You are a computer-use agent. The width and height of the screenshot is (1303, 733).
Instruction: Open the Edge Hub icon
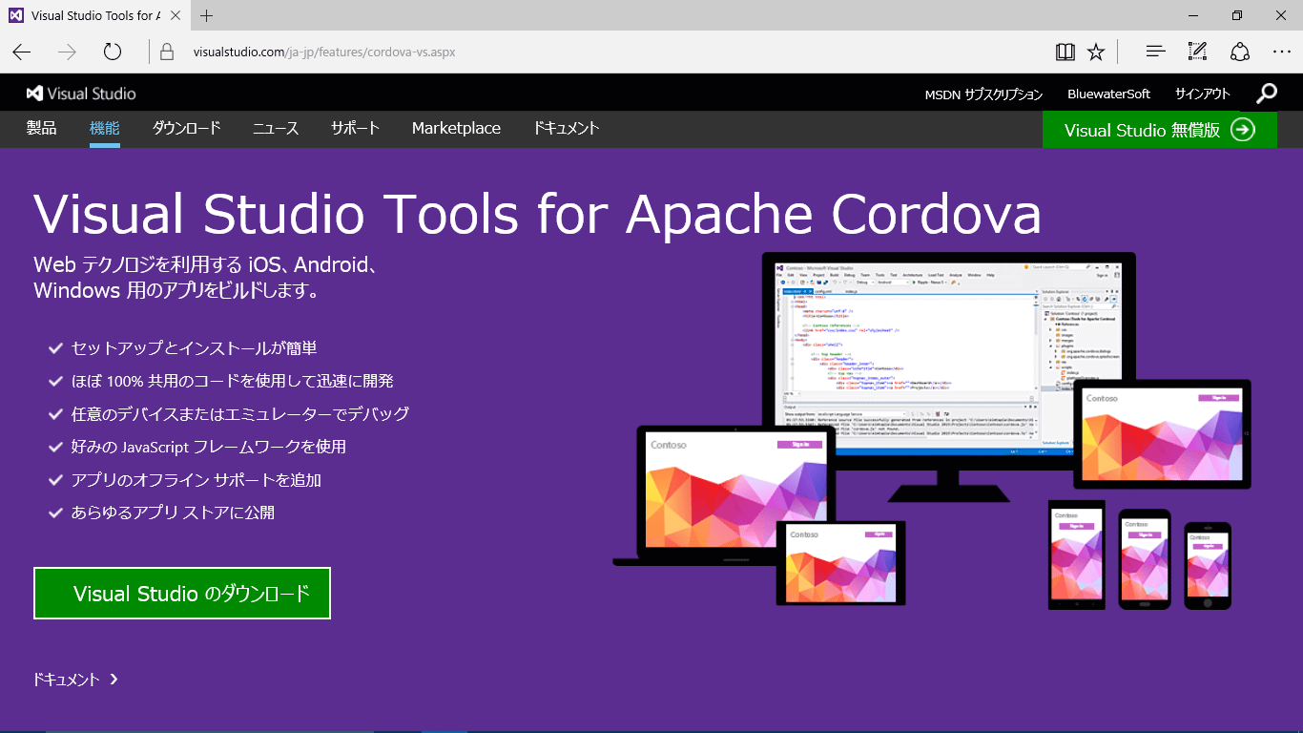tap(1155, 52)
